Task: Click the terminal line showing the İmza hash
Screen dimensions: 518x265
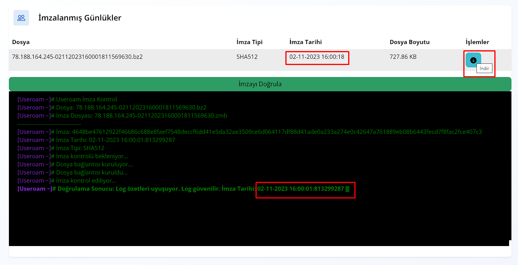Action: tap(249, 132)
